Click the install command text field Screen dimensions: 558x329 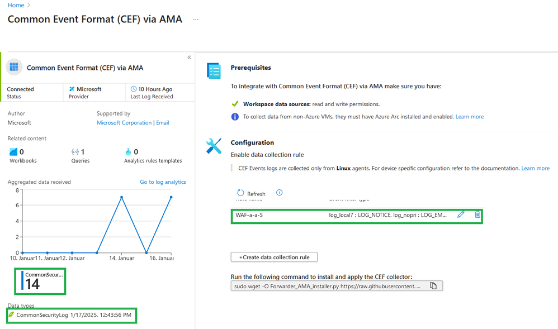pyautogui.click(x=328, y=286)
